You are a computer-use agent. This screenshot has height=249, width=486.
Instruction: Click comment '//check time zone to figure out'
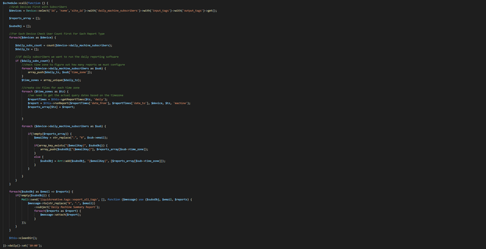tap(73, 65)
